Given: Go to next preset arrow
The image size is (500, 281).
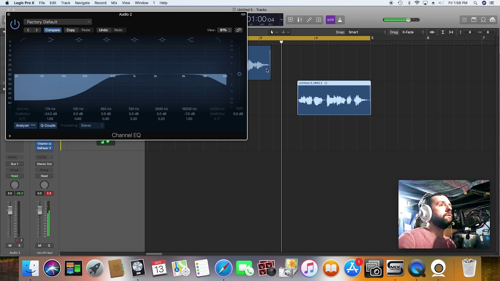Looking at the screenshot, I should click(x=37, y=30).
